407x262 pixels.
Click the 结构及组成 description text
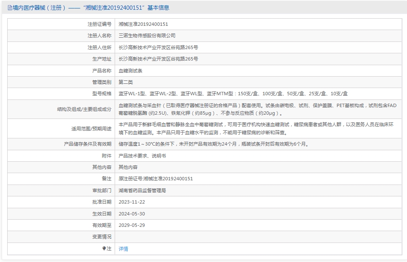(258, 109)
